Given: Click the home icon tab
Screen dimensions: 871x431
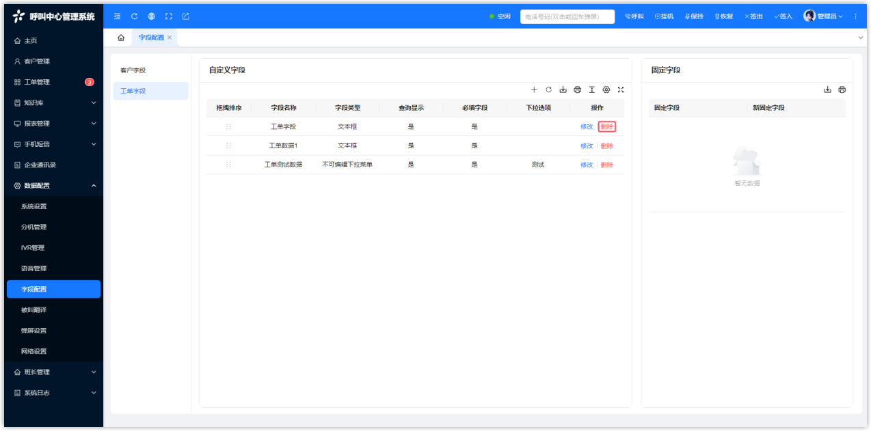Looking at the screenshot, I should tap(121, 38).
